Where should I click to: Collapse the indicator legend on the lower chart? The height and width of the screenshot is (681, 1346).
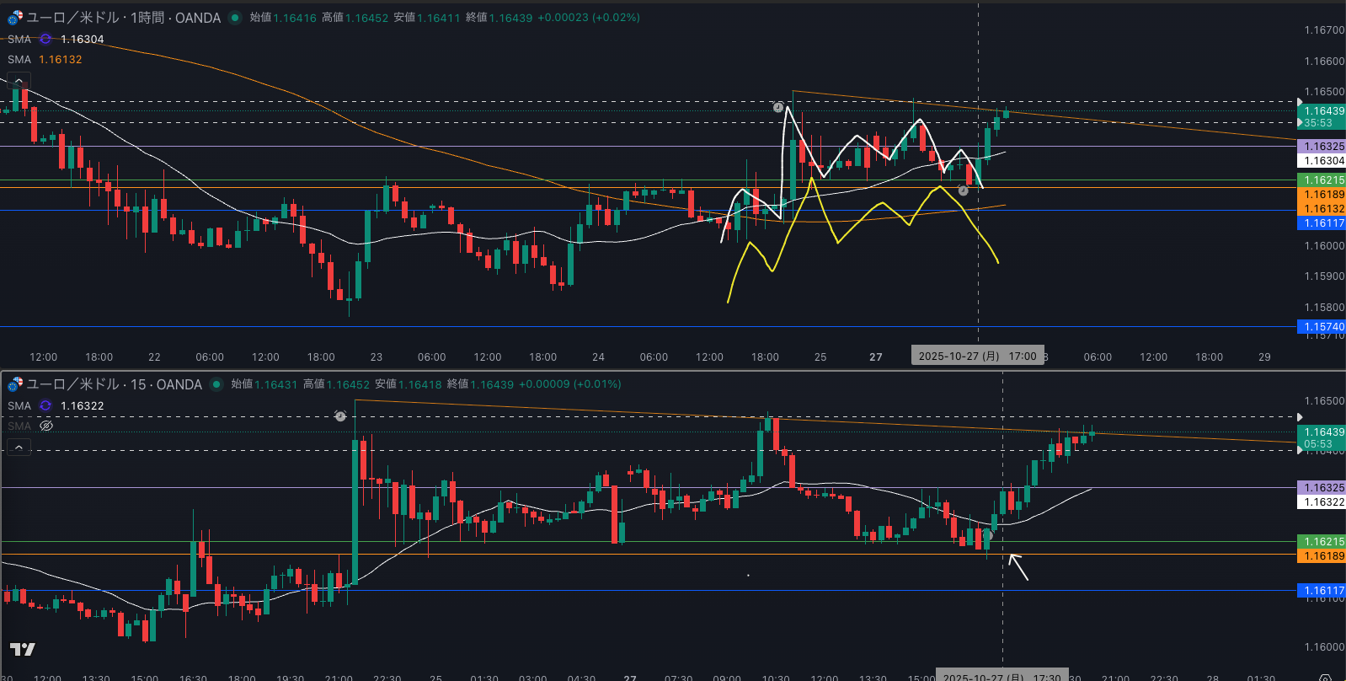pyautogui.click(x=19, y=448)
